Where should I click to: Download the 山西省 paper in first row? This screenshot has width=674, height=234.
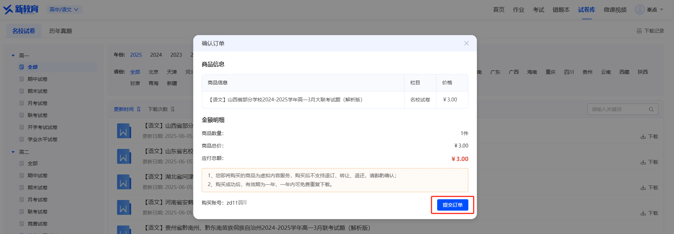click(x=649, y=136)
